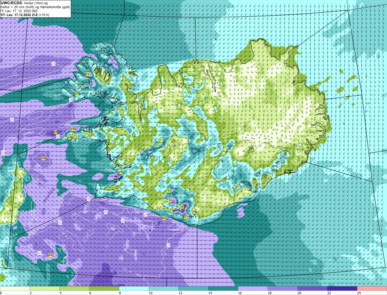Screen dimensions: 387x295
Task: Click the yellow 31 peak gust marker
Action: click(171, 210)
